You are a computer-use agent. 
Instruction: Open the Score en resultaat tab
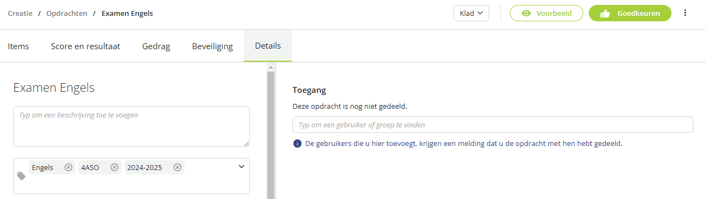click(x=85, y=46)
